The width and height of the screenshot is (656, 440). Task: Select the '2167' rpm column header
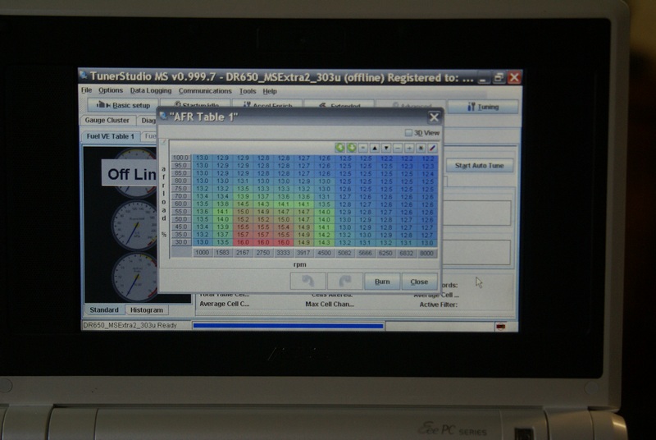[x=243, y=253]
